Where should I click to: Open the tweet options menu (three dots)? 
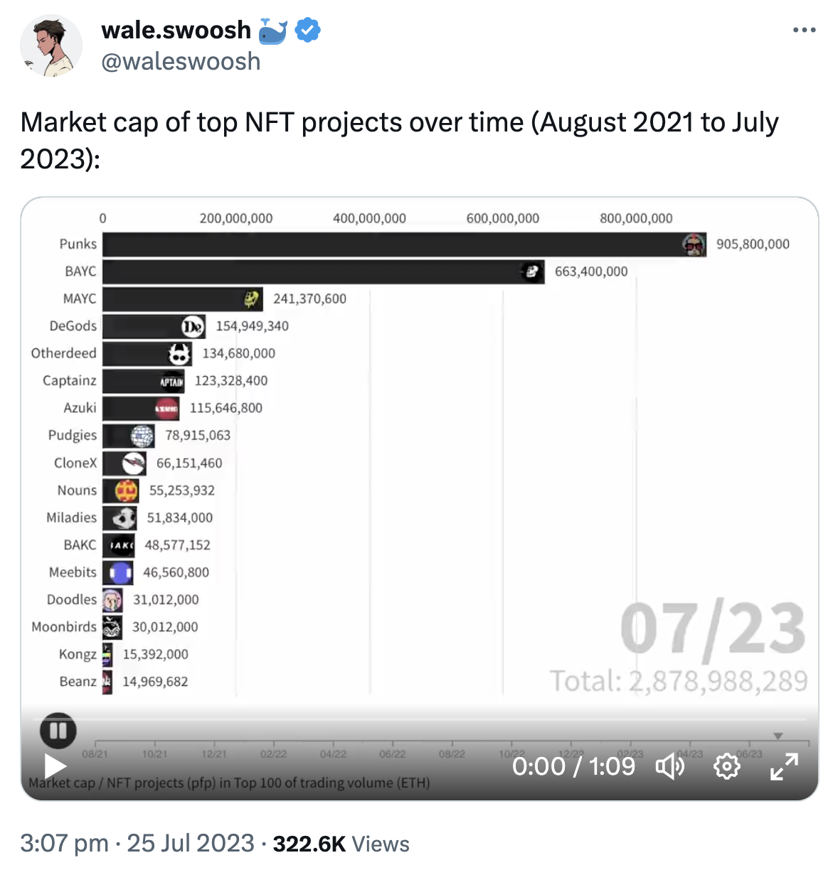tap(804, 29)
